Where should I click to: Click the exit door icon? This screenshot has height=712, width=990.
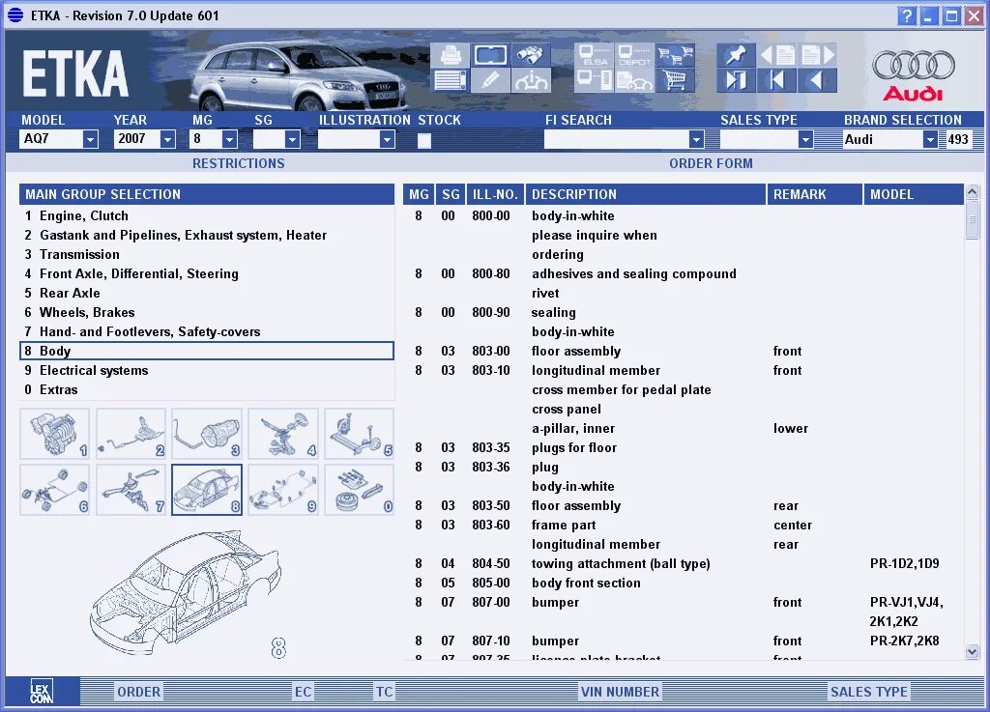(x=736, y=81)
